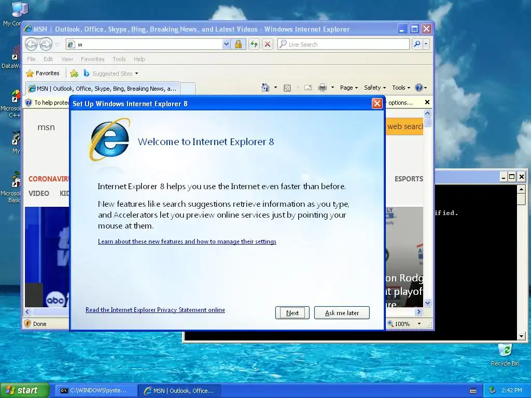The width and height of the screenshot is (531, 398).
Task: Click the network tray icon near clock
Action: (x=493, y=391)
